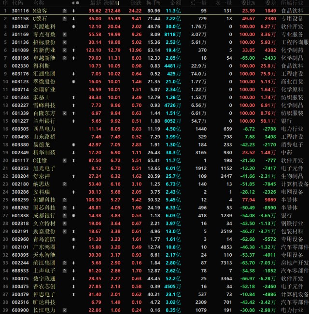Click the R badge in the 卓越新能 row
The width and height of the screenshot is (309, 314).
pyautogui.click(x=64, y=58)
